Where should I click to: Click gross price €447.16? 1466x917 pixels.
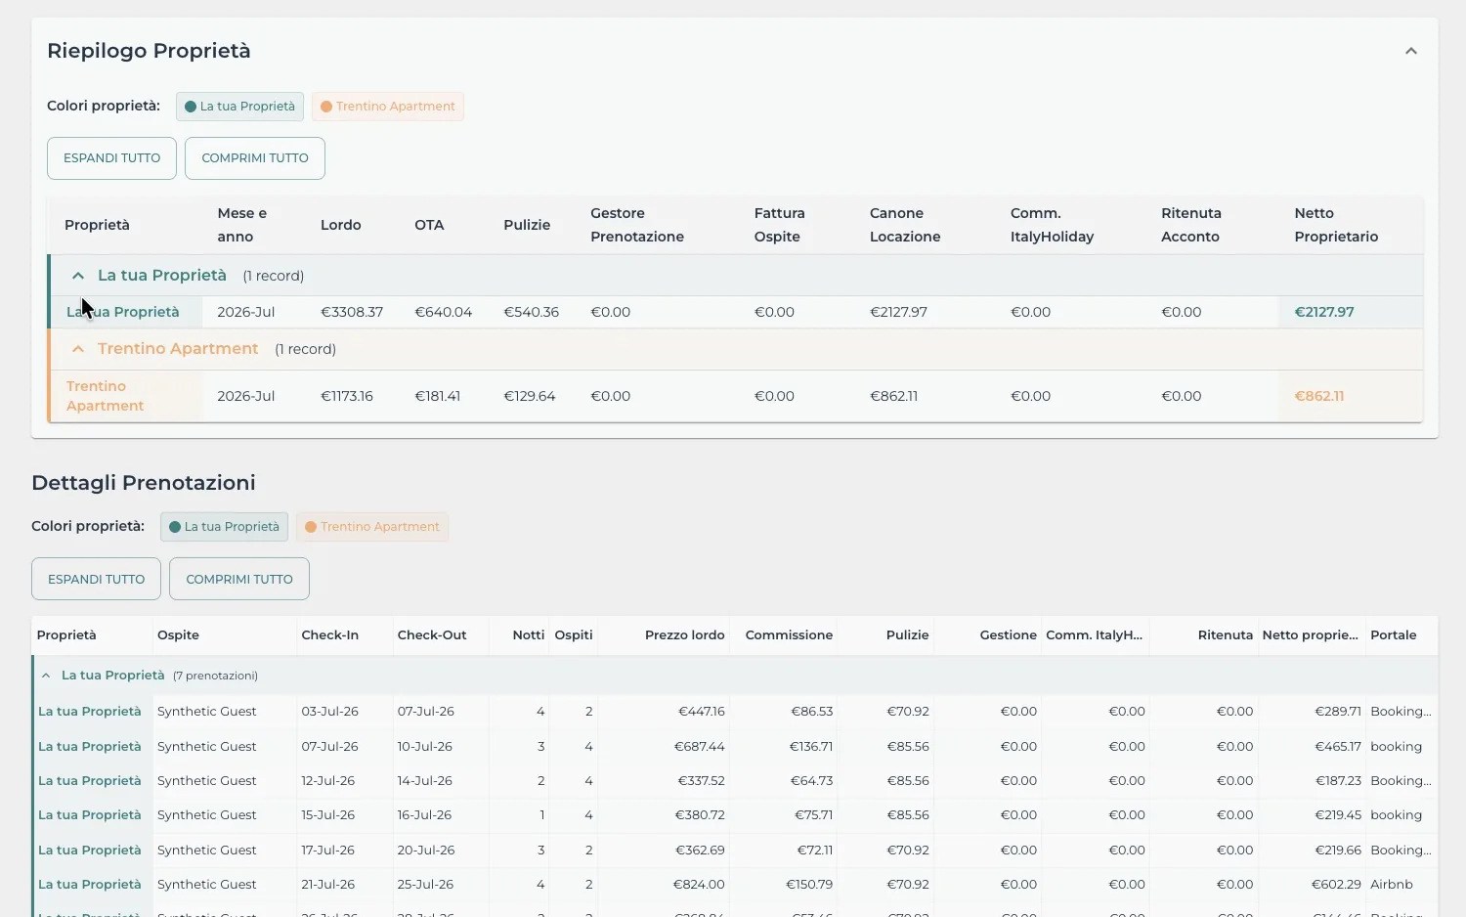click(x=702, y=712)
